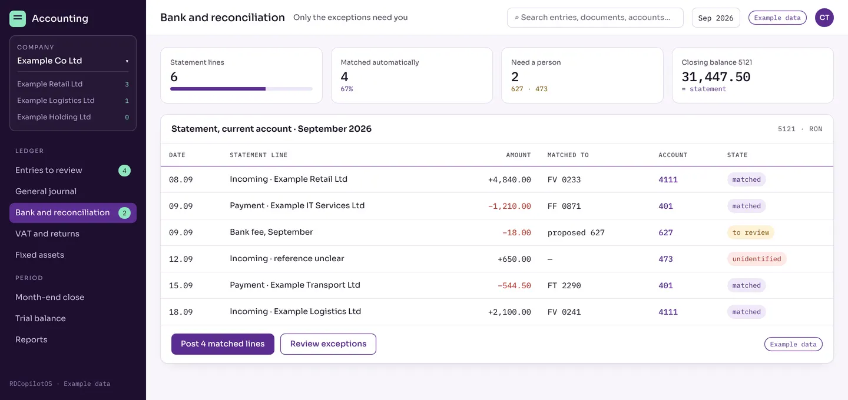This screenshot has width=848, height=400.
Task: Select 'Payment · Example Transport Ltd' line
Action: (295, 285)
